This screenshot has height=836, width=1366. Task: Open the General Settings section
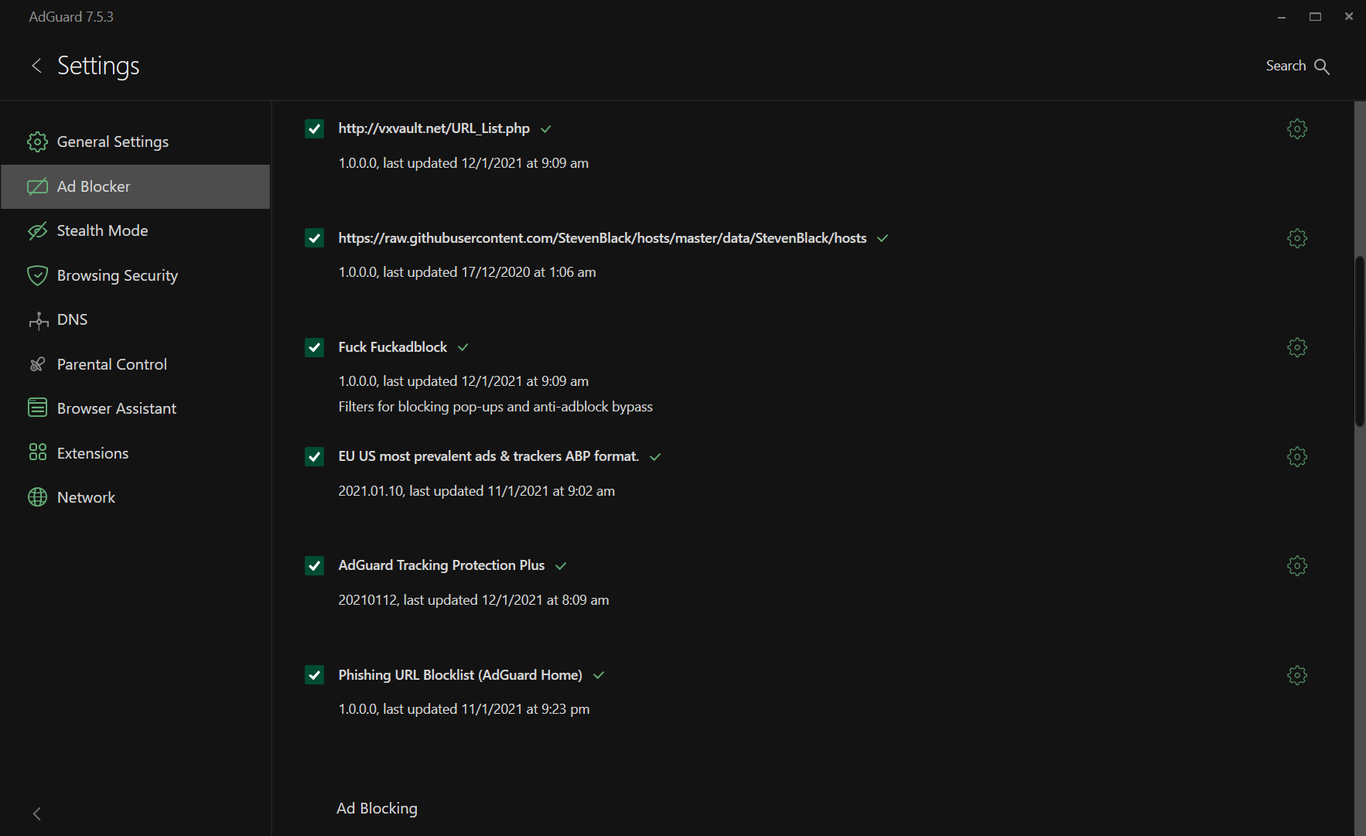point(112,142)
